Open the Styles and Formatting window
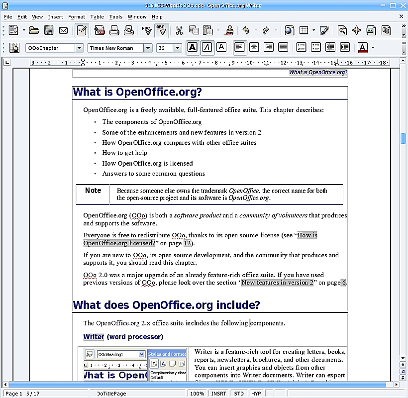 pos(14,47)
